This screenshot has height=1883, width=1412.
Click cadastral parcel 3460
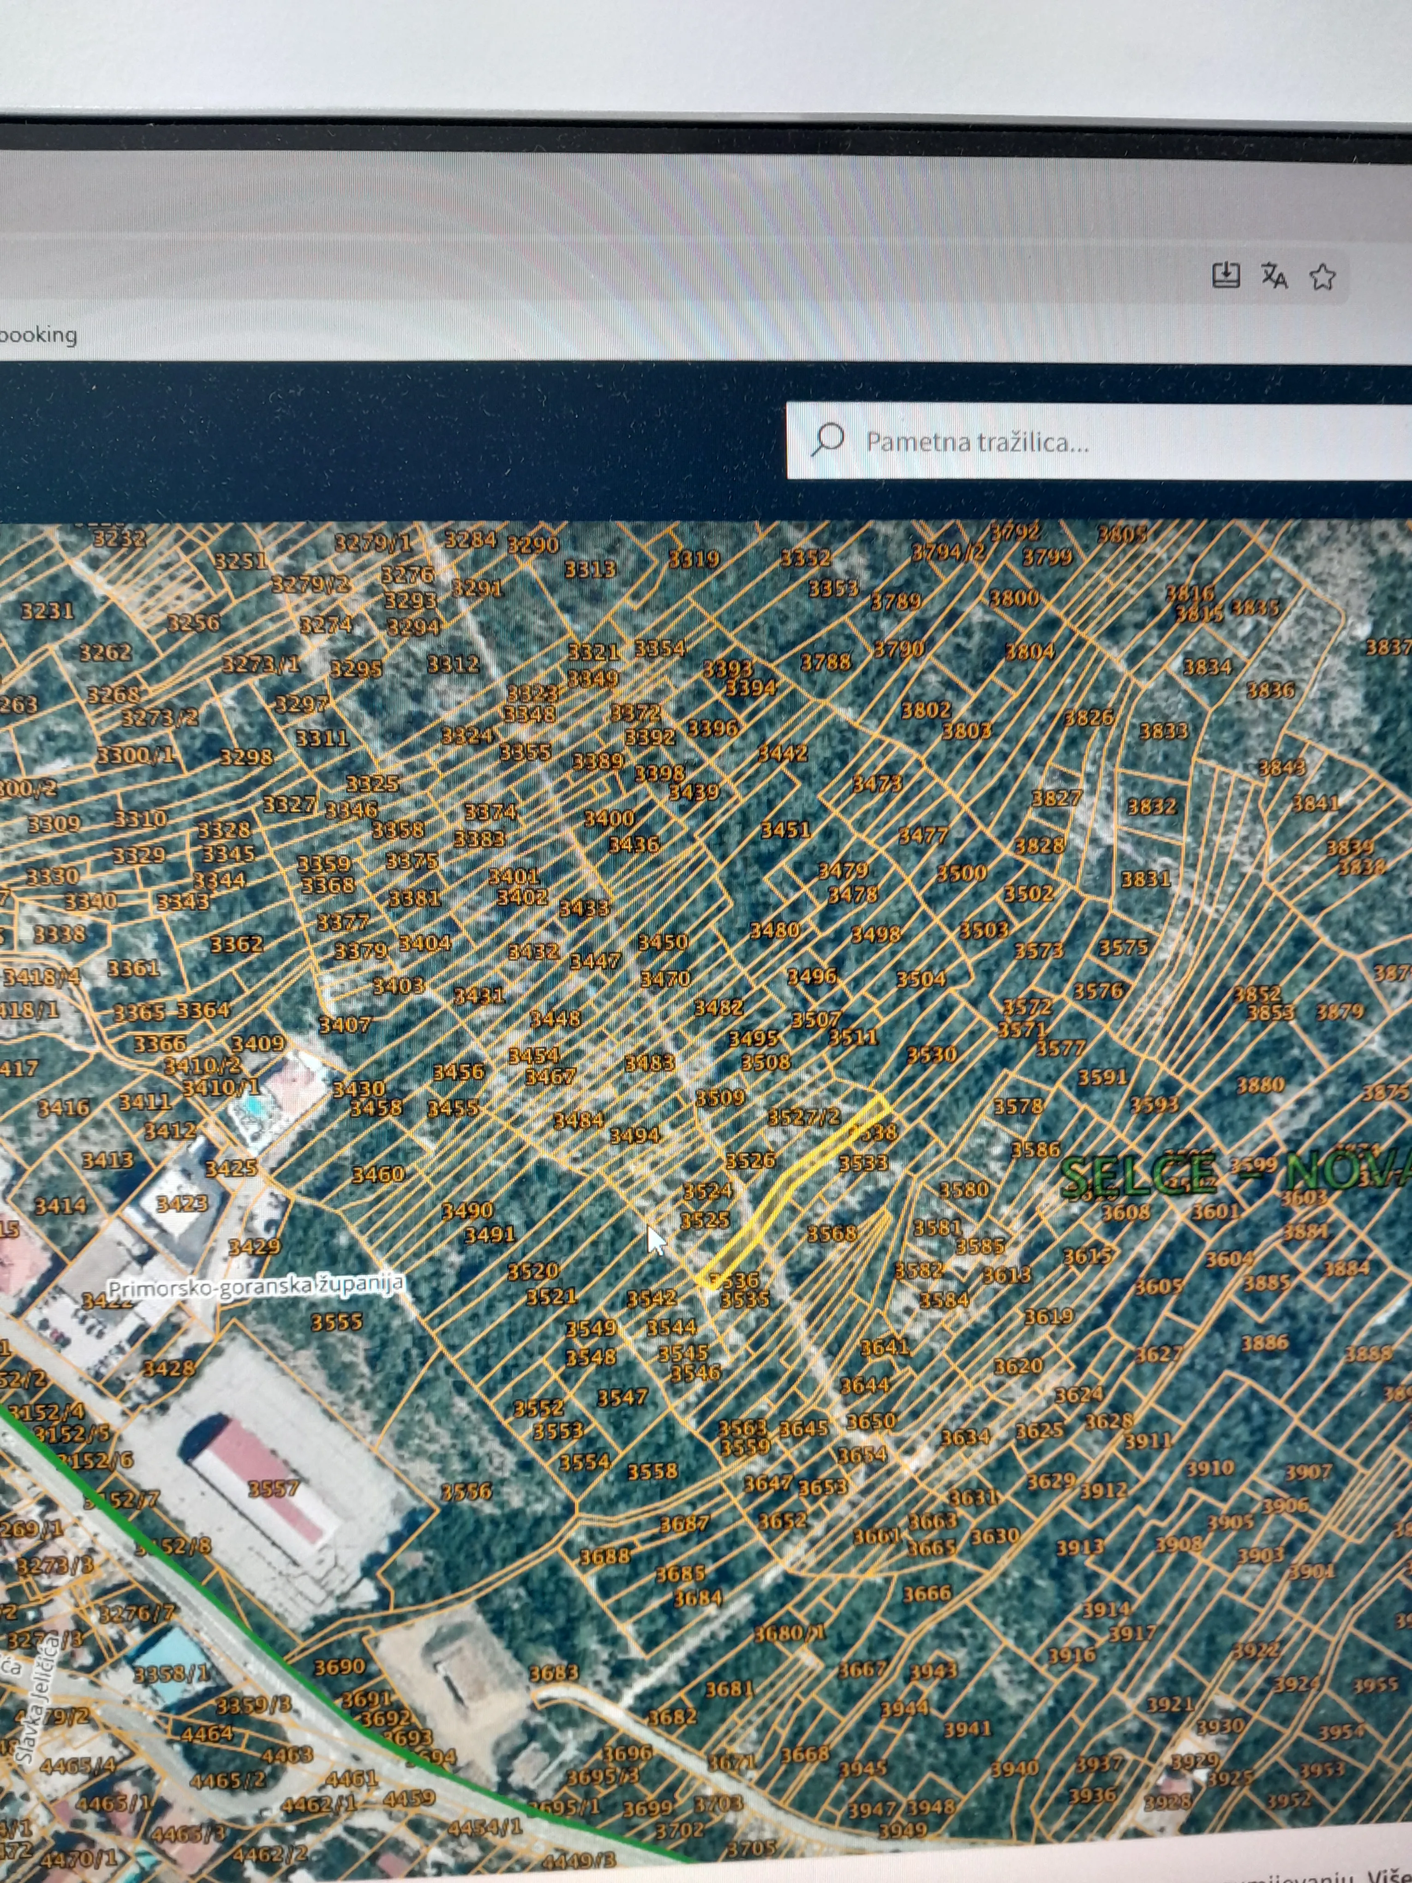378,1175
